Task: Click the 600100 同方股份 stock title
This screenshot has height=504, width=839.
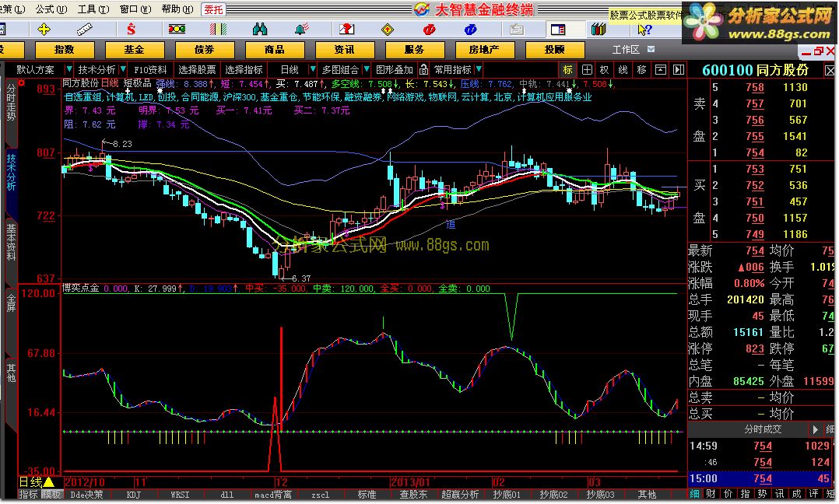Action: (756, 70)
